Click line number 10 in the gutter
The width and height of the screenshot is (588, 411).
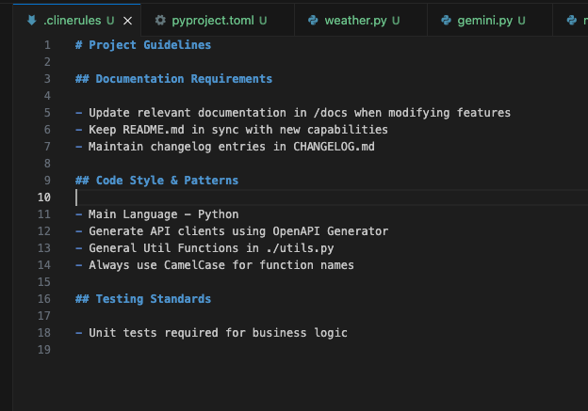pos(44,198)
